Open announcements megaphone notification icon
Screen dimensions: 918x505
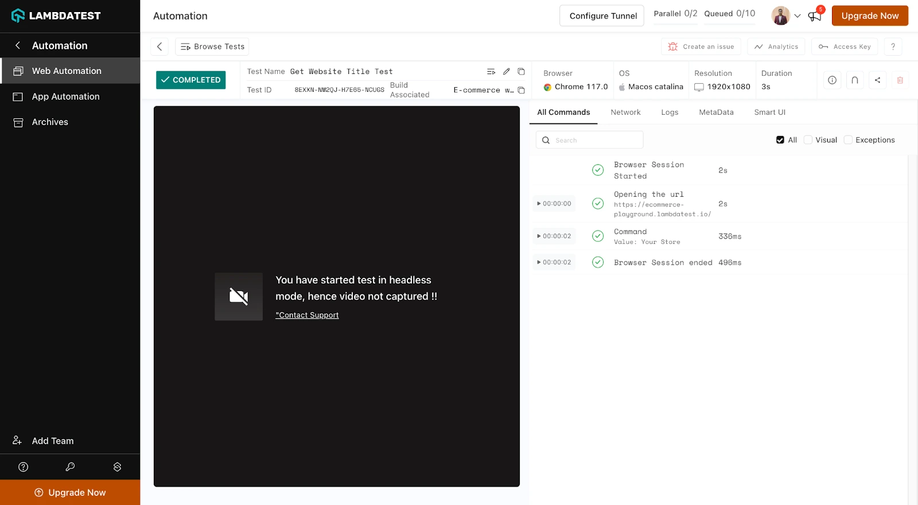coord(815,16)
